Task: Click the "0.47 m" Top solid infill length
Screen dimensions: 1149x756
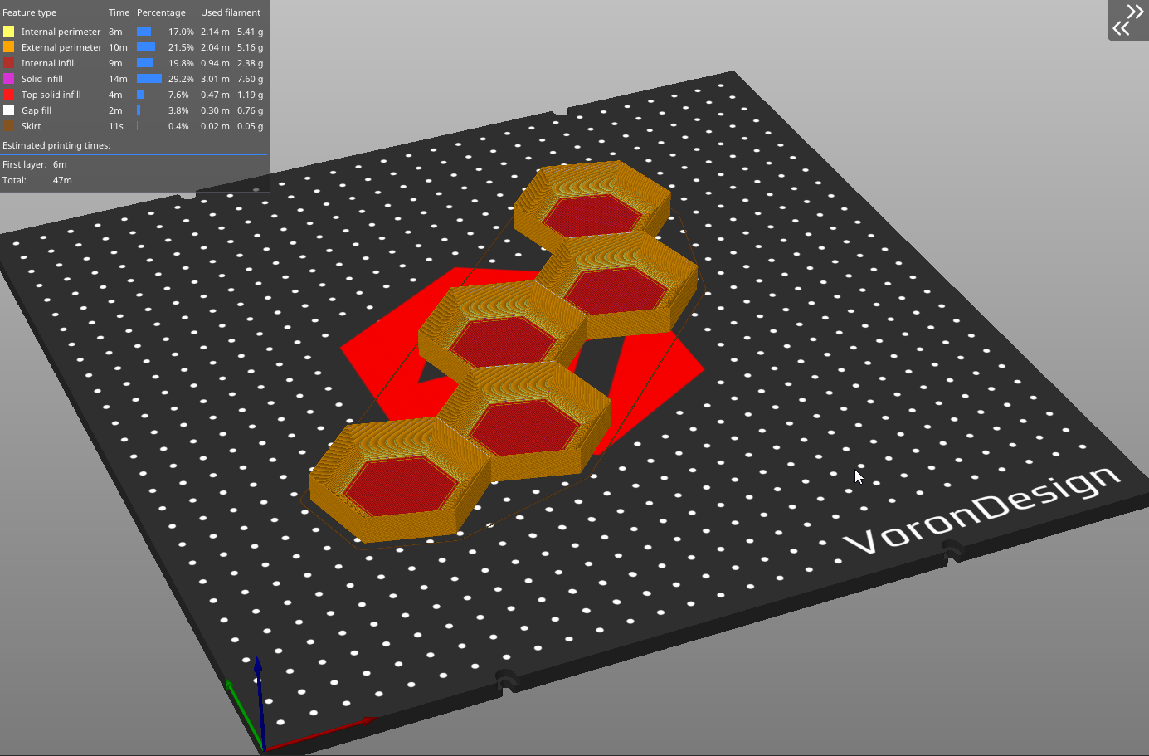Action: pyautogui.click(x=215, y=95)
